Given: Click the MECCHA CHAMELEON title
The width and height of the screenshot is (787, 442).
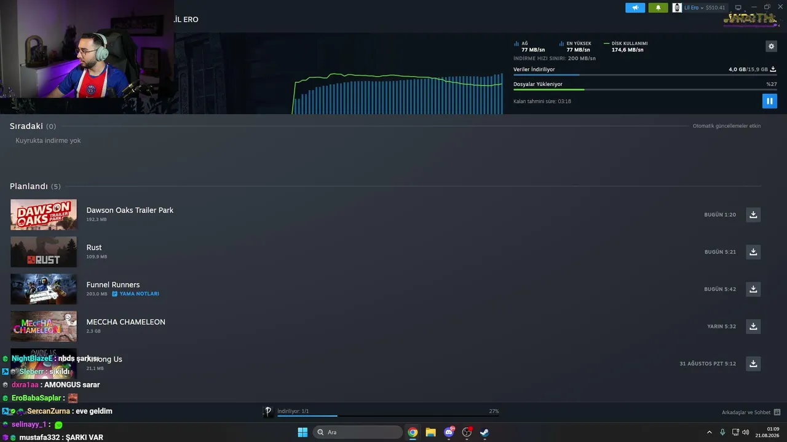Looking at the screenshot, I should click(x=126, y=322).
